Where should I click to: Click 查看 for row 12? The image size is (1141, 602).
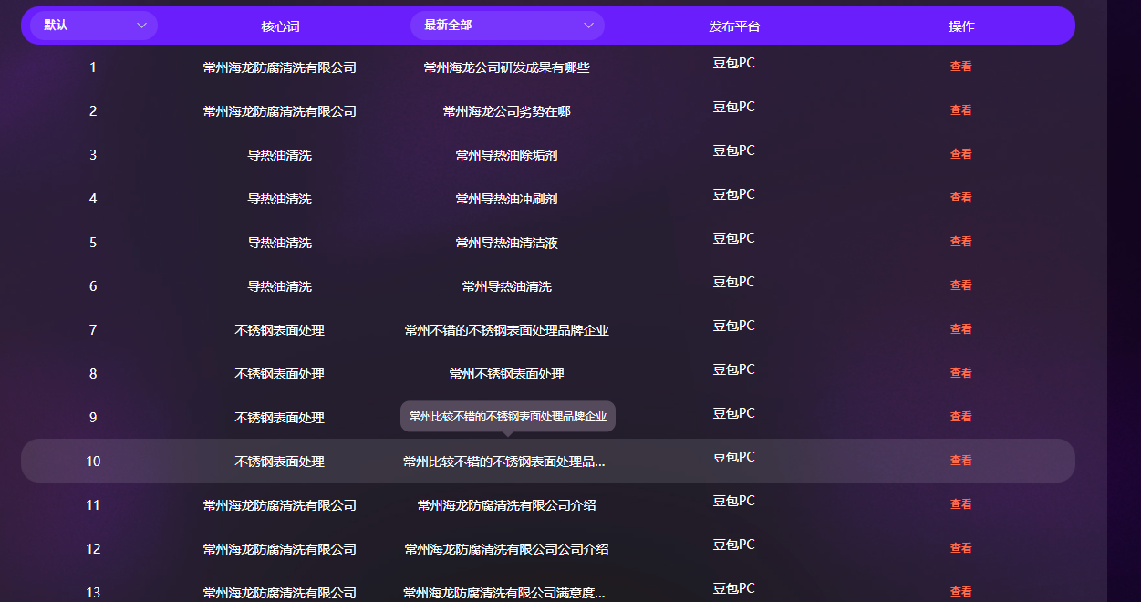pos(961,548)
